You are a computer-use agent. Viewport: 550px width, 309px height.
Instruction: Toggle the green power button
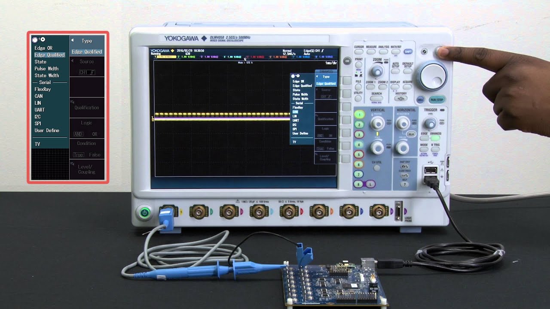click(145, 212)
